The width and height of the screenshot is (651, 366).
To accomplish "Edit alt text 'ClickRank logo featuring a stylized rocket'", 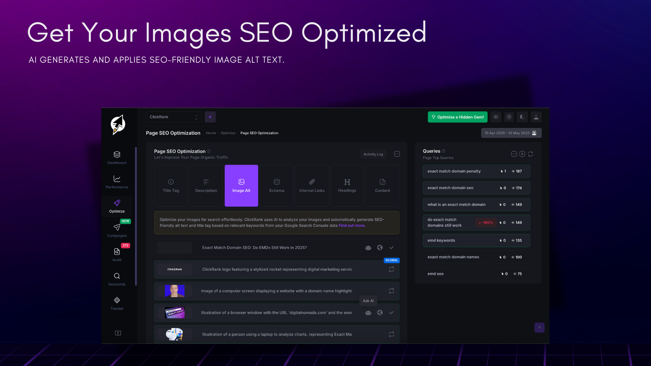I will [x=277, y=269].
